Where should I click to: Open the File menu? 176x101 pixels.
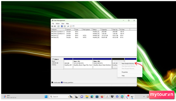point(53,23)
